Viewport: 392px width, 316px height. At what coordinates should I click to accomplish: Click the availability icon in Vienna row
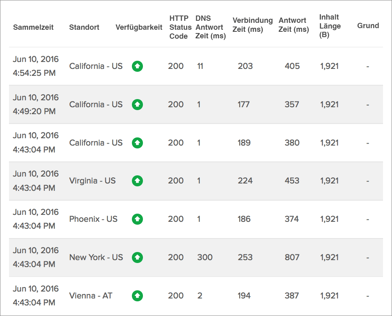click(137, 296)
